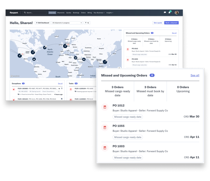Viewport: 210px width, 181px height.
Task: Expand the Insights menu
Action: pos(110,13)
